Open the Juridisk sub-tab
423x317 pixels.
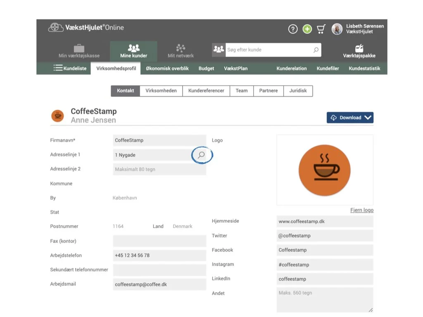tap(298, 91)
